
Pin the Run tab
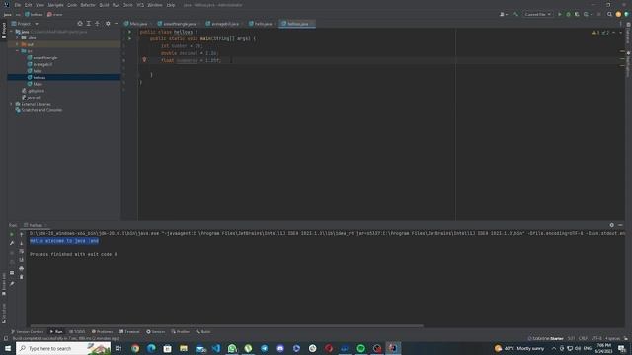(12, 284)
